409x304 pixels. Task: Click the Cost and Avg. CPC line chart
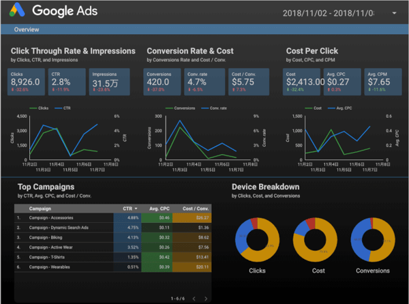342,138
